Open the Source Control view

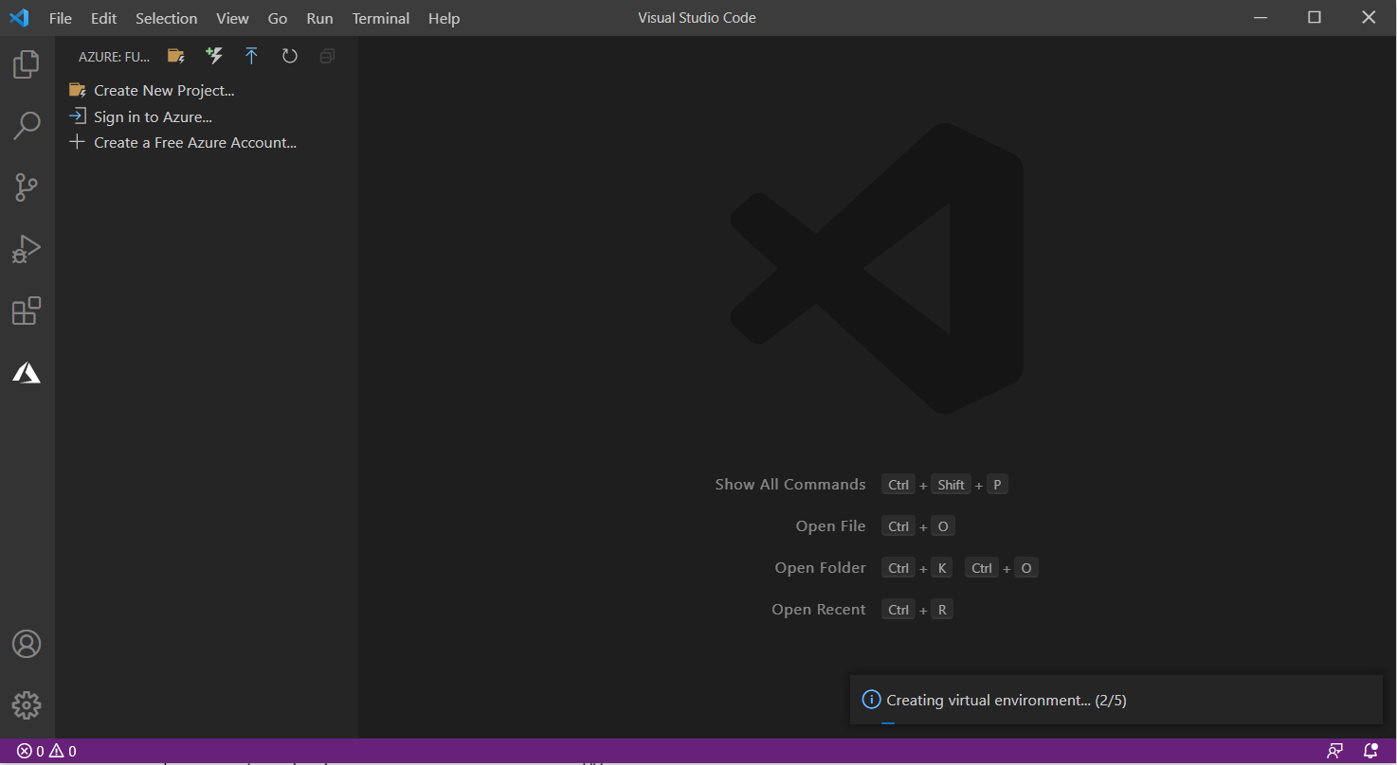27,187
